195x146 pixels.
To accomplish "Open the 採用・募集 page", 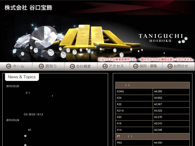I will click(x=146, y=66).
